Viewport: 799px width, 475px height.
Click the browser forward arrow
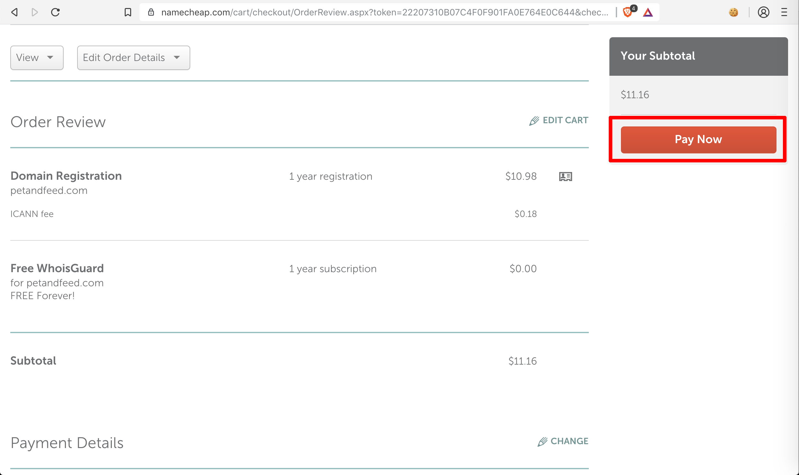(x=35, y=12)
